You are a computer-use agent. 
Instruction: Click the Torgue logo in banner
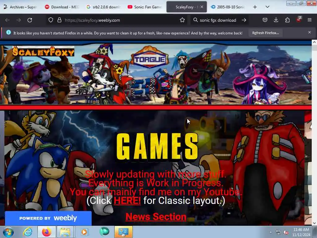(x=150, y=58)
